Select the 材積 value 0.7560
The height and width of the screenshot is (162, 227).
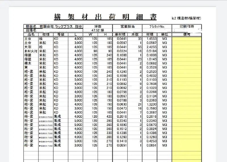152,108
